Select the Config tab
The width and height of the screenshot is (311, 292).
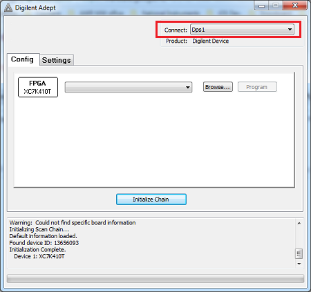(x=22, y=59)
